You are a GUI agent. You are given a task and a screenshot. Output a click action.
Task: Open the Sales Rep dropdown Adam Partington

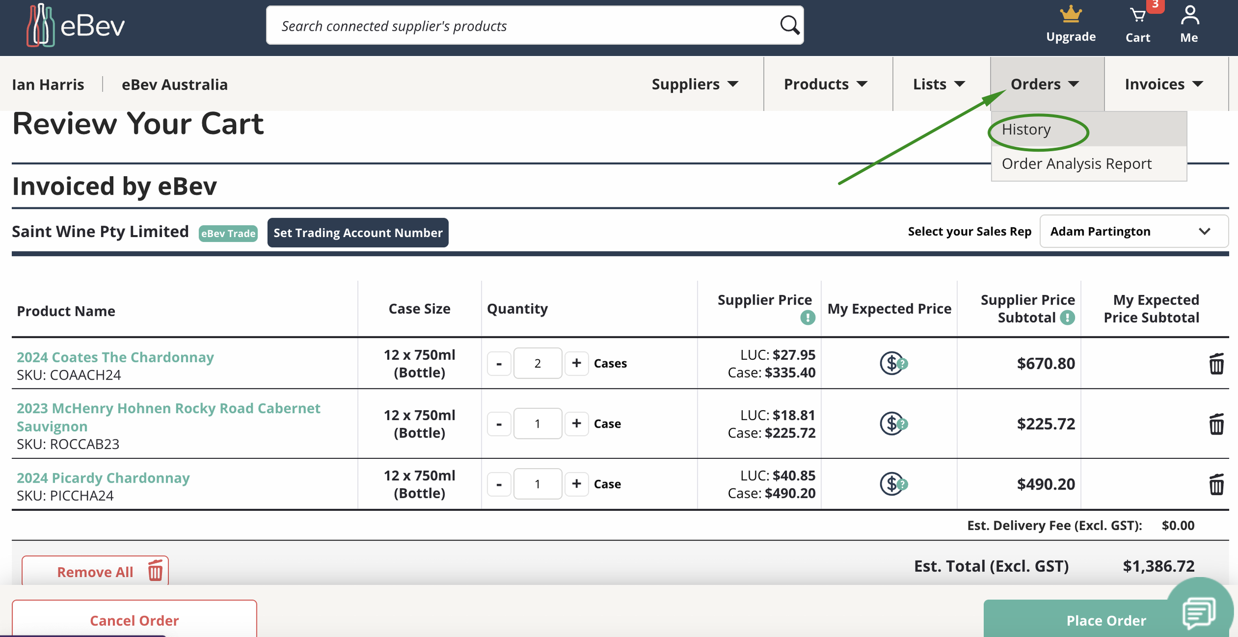click(1133, 232)
